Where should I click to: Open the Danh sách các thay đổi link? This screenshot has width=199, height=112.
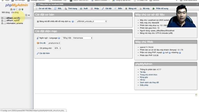[x=149, y=82]
